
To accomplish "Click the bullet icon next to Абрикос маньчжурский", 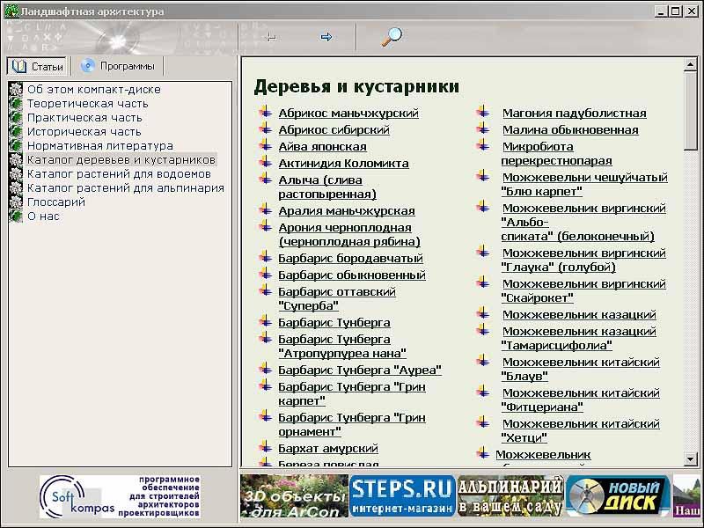I will 265,113.
